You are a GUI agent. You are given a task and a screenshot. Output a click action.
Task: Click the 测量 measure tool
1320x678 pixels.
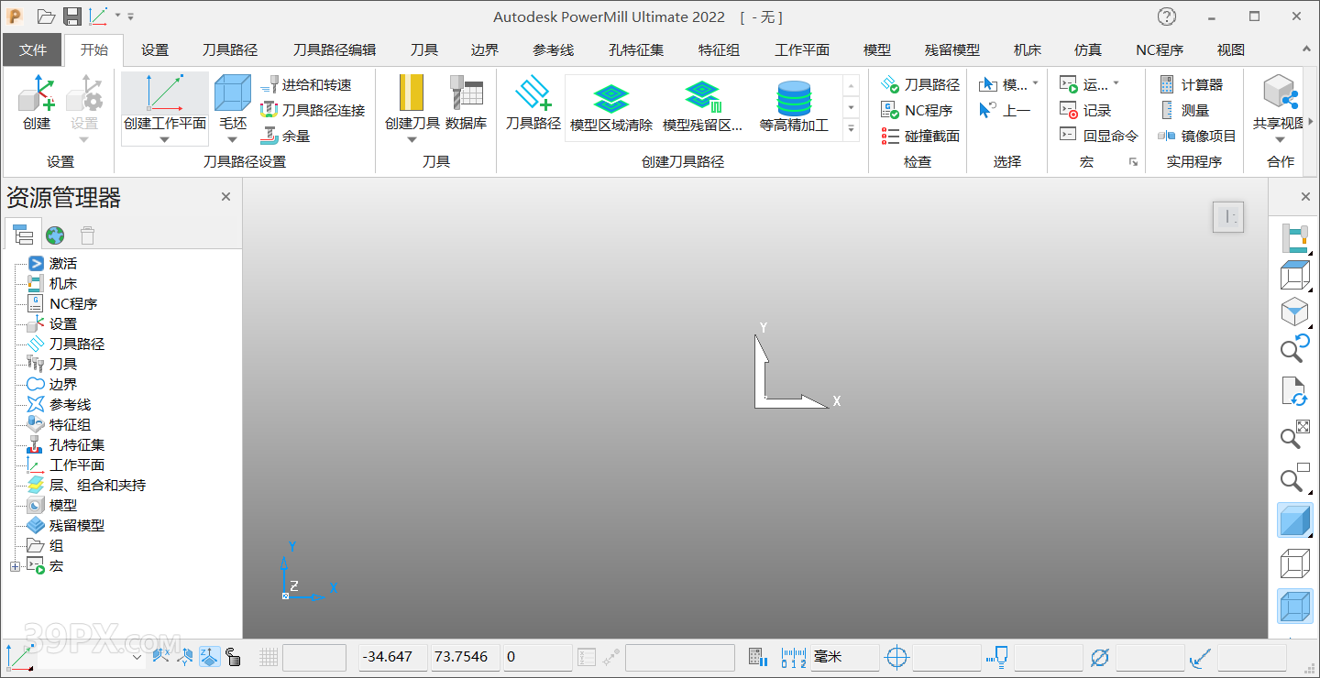pos(1184,110)
